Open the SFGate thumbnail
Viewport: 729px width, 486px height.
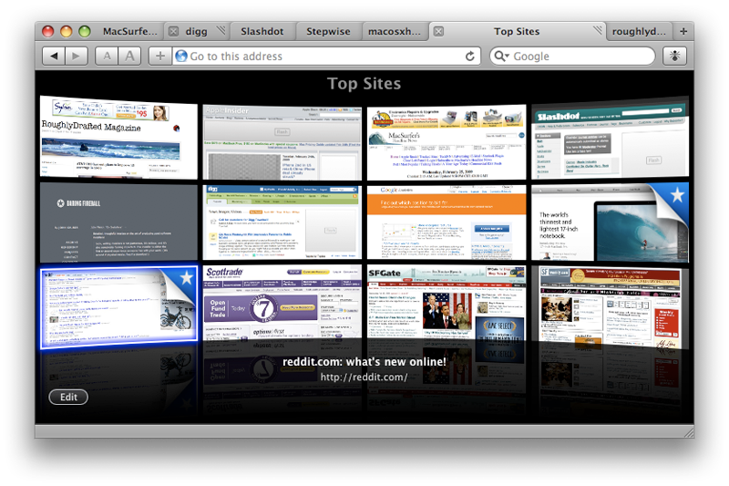pyautogui.click(x=447, y=305)
